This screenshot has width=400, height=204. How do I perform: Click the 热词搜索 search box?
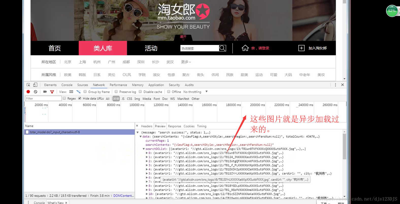point(200,48)
